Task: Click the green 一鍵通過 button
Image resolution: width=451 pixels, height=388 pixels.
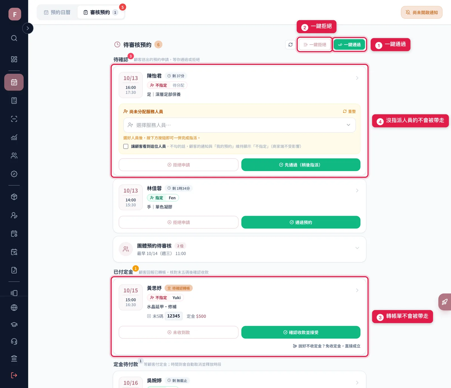Action: tap(349, 45)
